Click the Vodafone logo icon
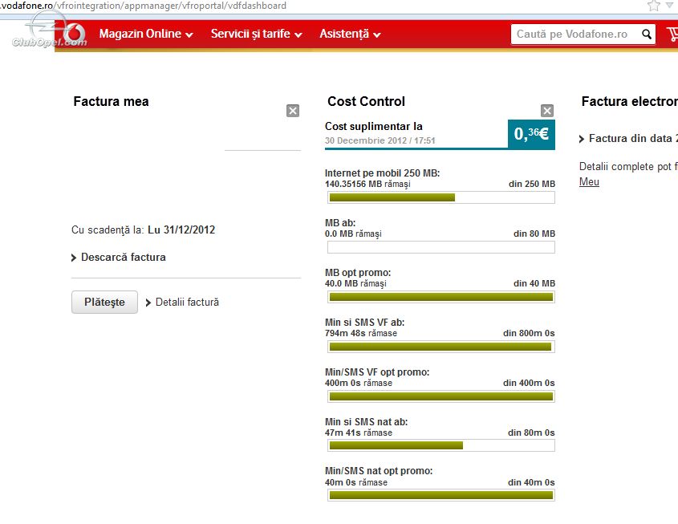Screen dimensions: 678x524 (75, 33)
